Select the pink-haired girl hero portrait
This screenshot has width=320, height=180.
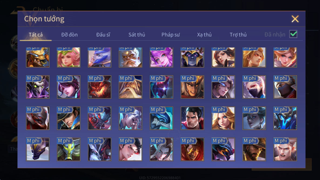(x=69, y=57)
